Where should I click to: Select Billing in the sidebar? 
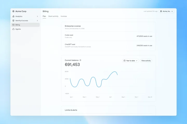(25, 25)
